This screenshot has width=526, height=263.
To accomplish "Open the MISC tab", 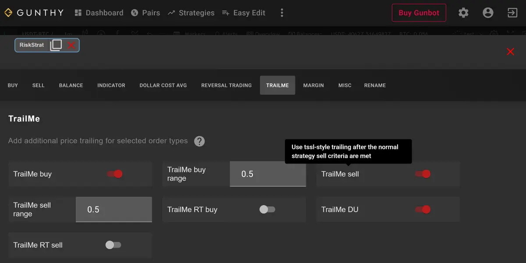I will (x=345, y=85).
